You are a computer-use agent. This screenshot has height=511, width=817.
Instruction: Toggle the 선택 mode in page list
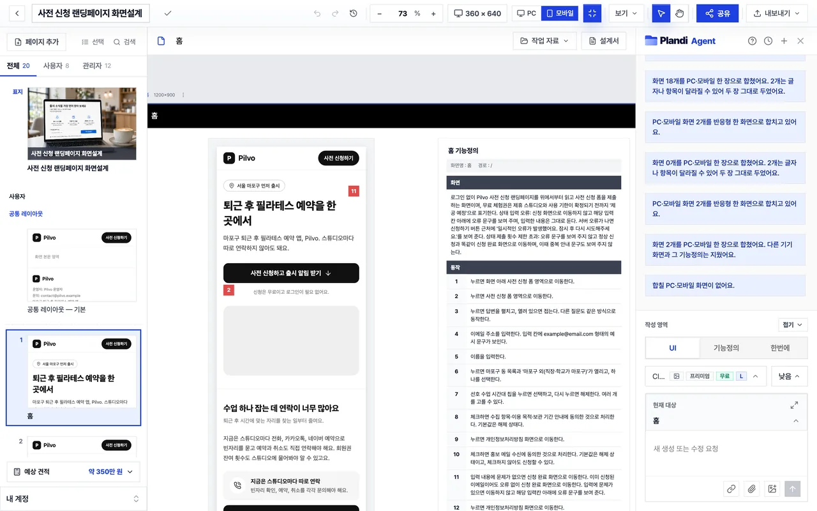tap(93, 42)
